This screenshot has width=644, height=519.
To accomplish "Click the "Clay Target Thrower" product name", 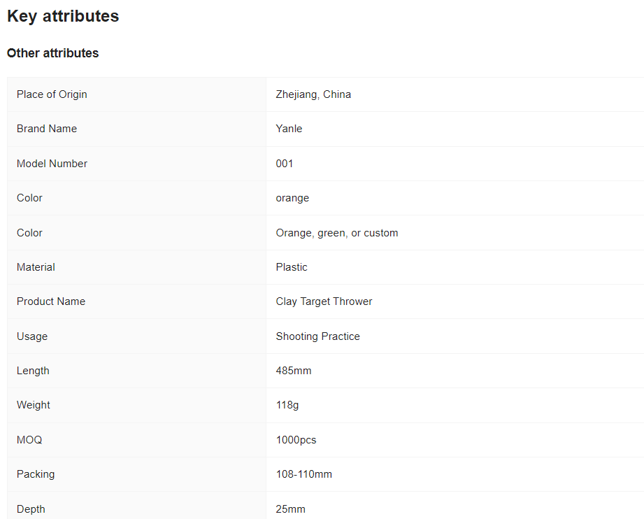I will click(x=324, y=301).
